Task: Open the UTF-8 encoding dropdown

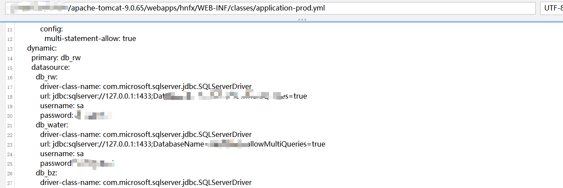Action: [552, 8]
